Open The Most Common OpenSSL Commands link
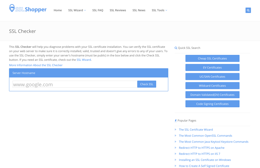The image size is (260, 168). point(205,136)
